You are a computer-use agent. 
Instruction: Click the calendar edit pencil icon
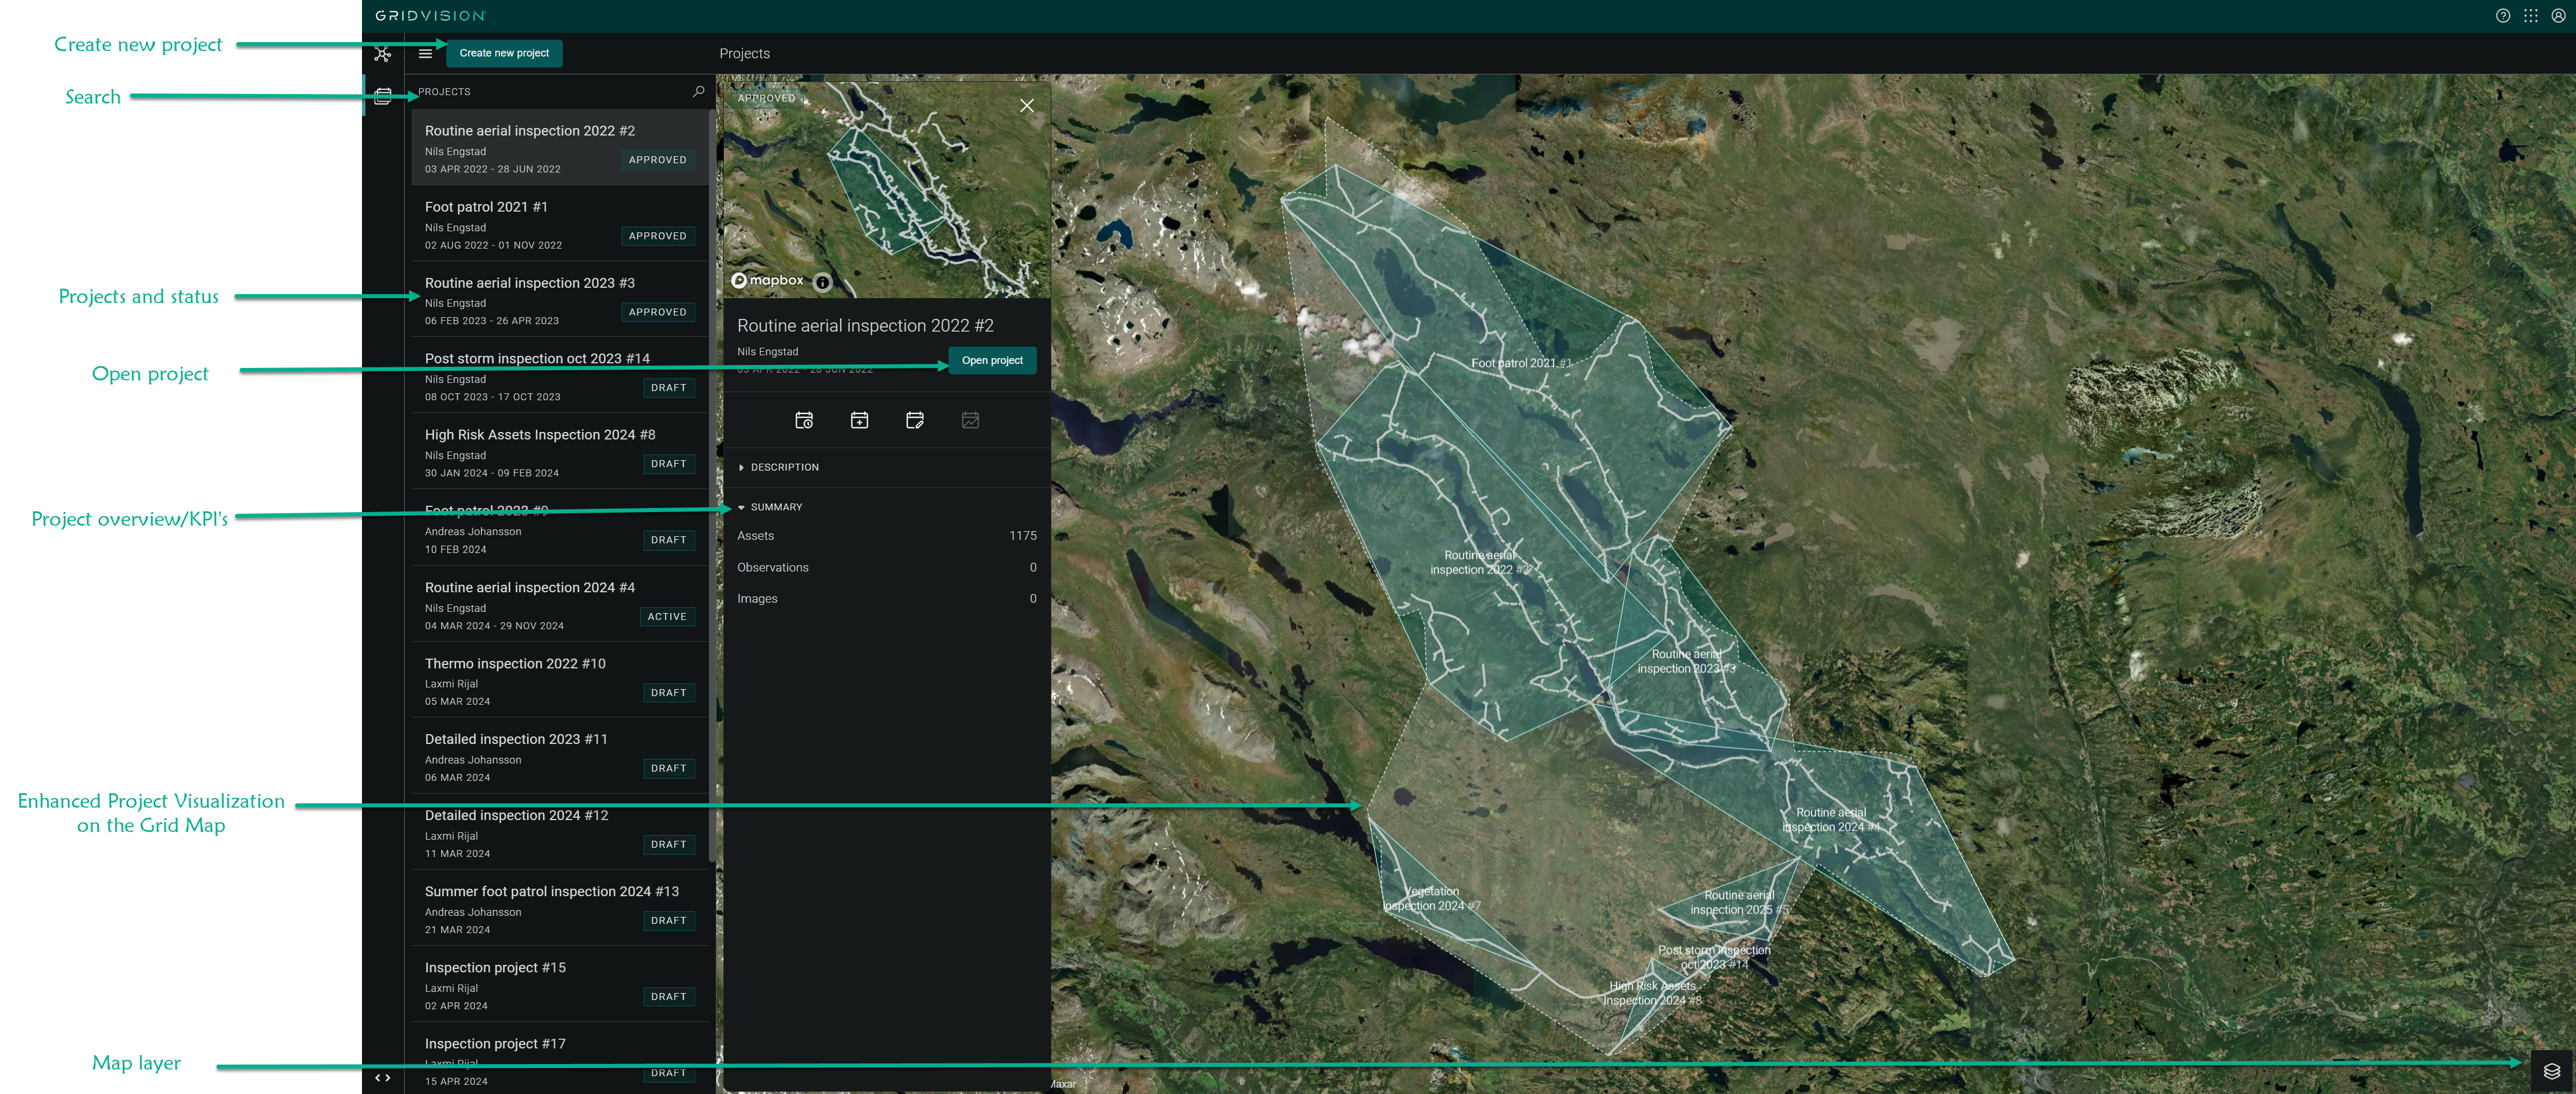coord(914,420)
